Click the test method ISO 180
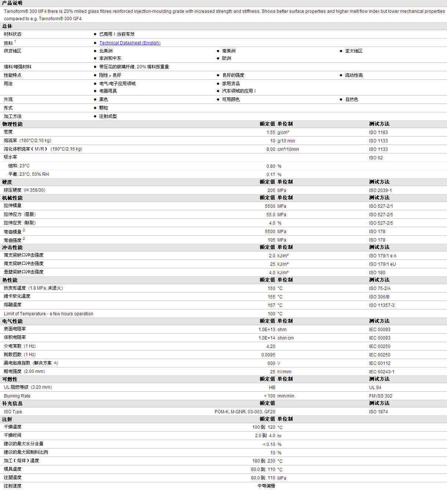447x490 pixels. (377, 273)
